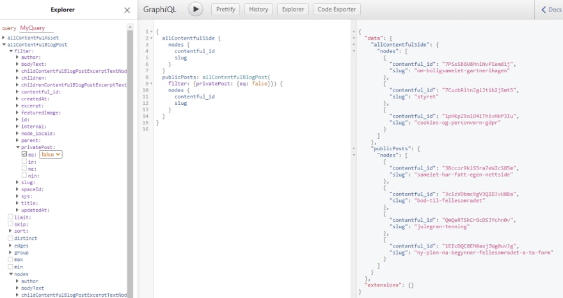
Task: Edit the MyQuery name field
Action: (36, 28)
